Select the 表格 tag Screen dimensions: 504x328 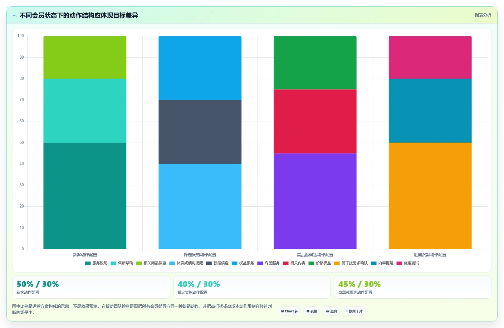(312, 311)
